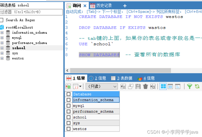Sort by the Database column header
This screenshot has height=137, width=202.
click(x=96, y=94)
